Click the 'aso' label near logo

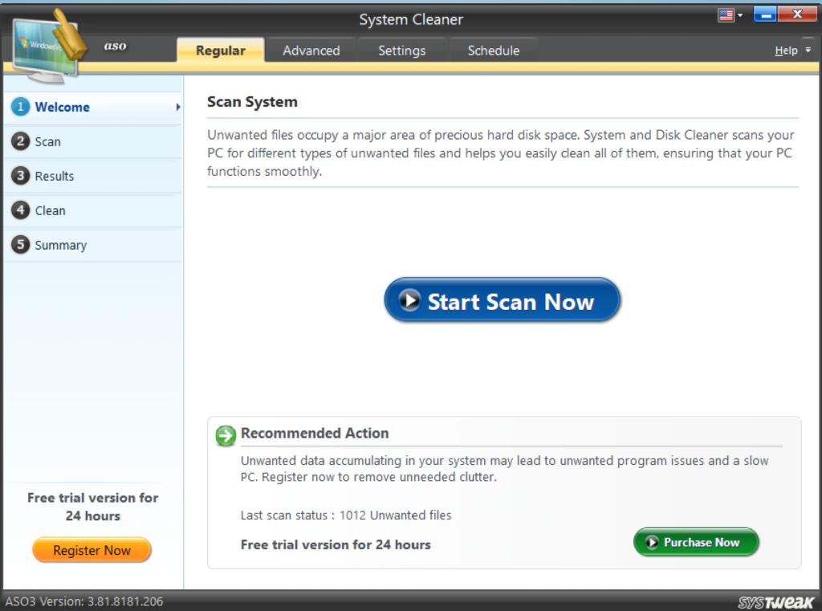coord(115,46)
